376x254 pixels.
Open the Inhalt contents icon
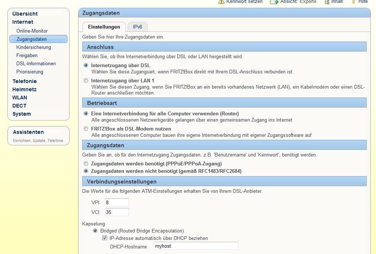click(x=327, y=2)
